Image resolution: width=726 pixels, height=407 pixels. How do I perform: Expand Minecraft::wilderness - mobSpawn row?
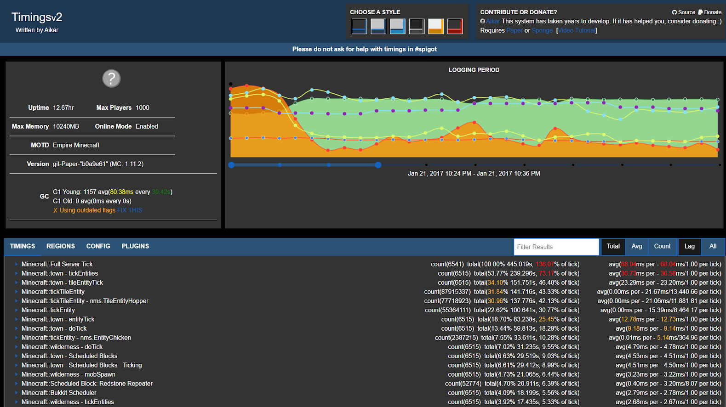pos(16,374)
